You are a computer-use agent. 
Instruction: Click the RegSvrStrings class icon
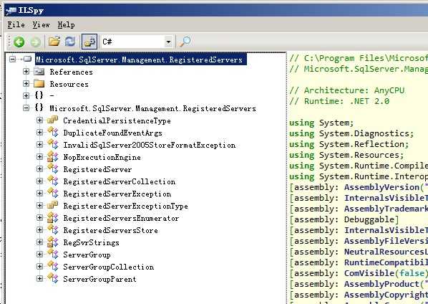pos(52,242)
